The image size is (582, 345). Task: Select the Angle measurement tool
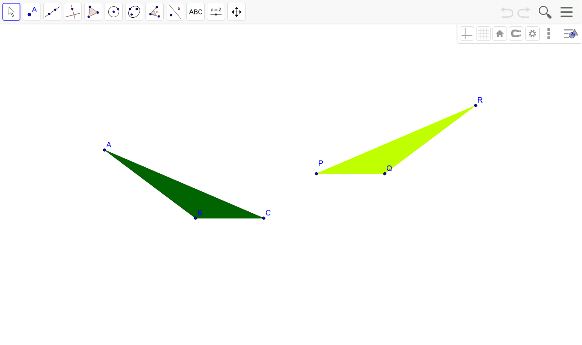coord(155,12)
